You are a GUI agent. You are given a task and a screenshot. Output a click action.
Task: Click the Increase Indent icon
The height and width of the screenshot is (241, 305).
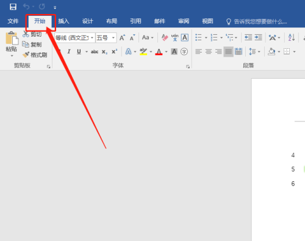click(x=258, y=38)
